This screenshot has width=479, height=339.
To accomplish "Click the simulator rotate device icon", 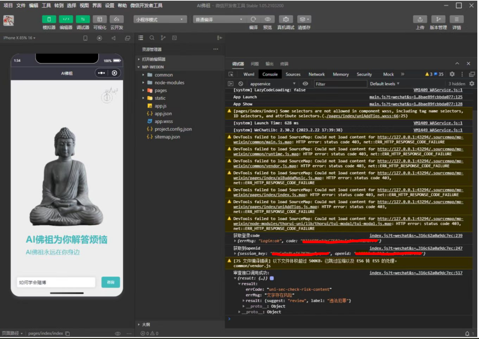I will click(x=85, y=38).
